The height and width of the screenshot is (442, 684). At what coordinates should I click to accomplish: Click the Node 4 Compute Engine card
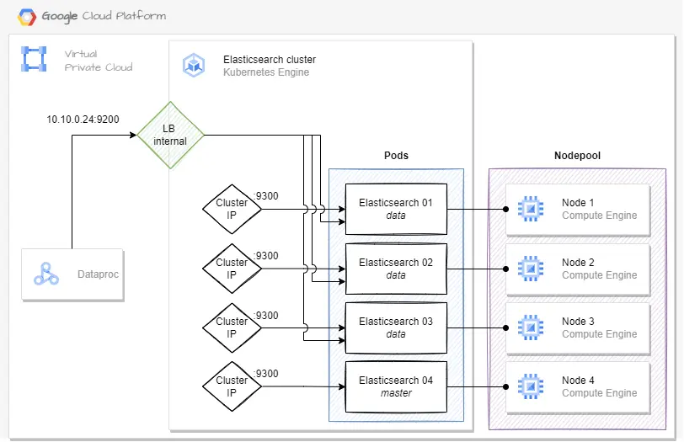click(x=578, y=387)
